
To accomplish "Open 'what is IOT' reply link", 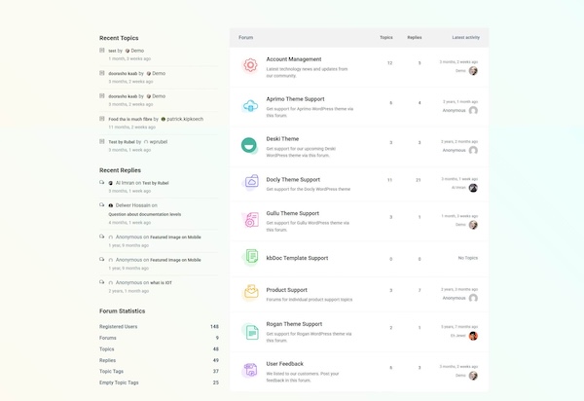I will (161, 283).
